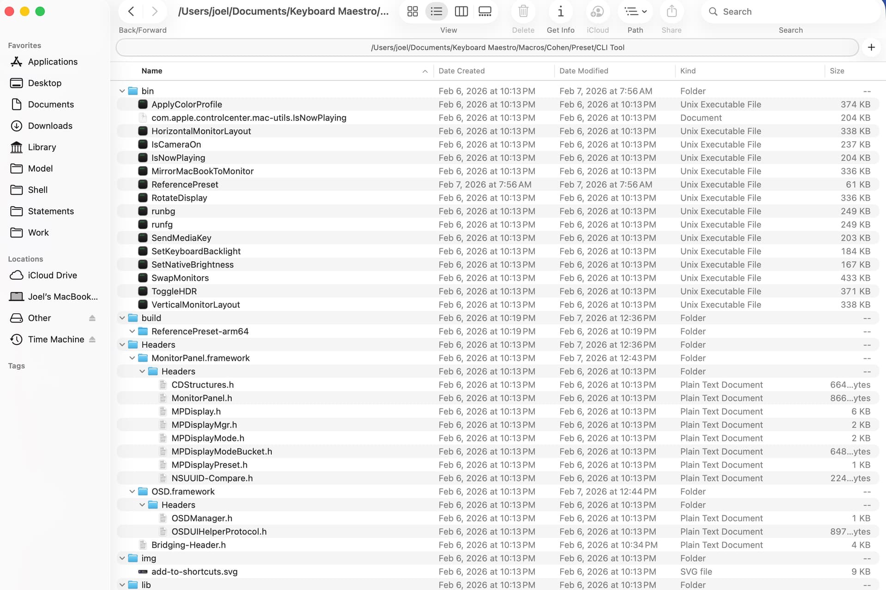Eject the Time Machine volume

click(92, 340)
